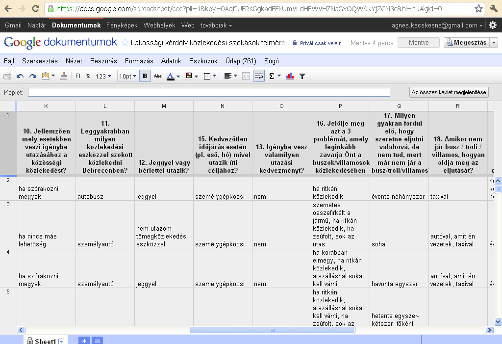Click the browser reload icon
Image resolution: width=502 pixels, height=344 pixels.
[x=36, y=9]
